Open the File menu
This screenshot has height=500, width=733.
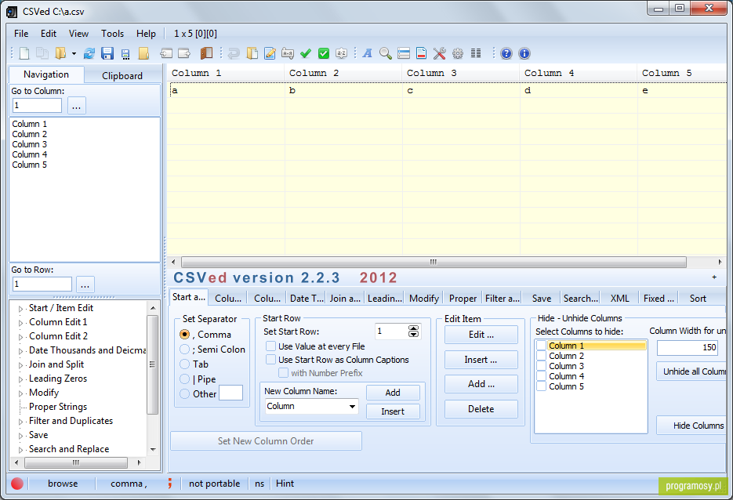[x=21, y=34]
